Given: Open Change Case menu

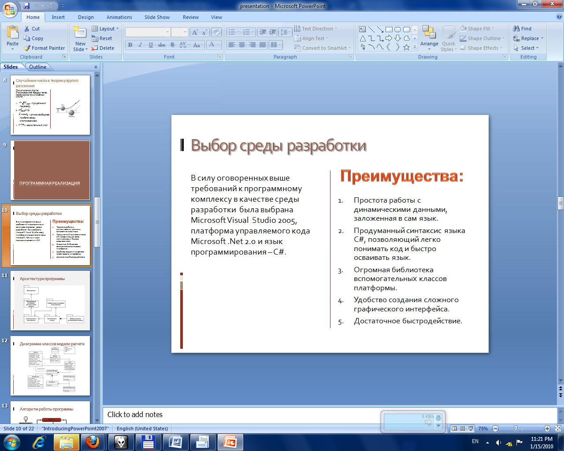Looking at the screenshot, I should [x=197, y=44].
